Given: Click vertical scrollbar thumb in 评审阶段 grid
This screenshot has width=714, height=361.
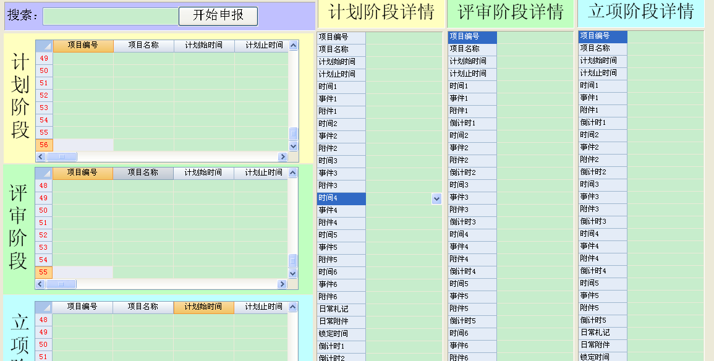Looking at the screenshot, I should click(293, 261).
